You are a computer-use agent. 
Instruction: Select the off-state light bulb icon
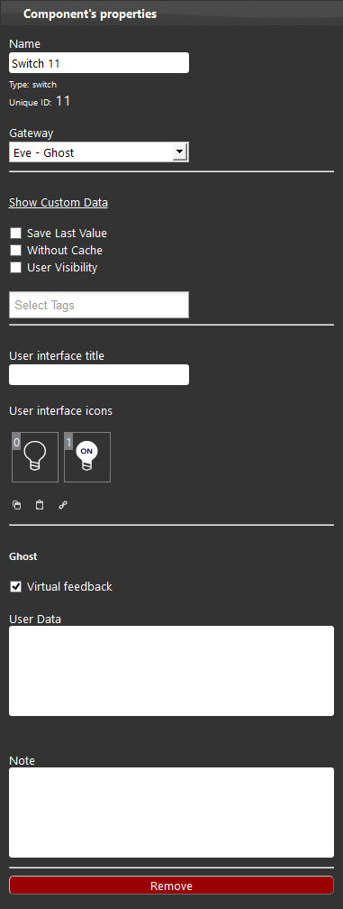coord(35,457)
